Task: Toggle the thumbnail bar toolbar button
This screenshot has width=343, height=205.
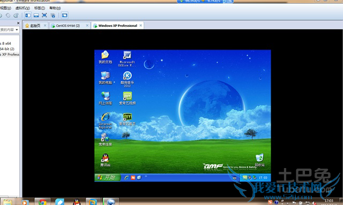Action: 36,16
